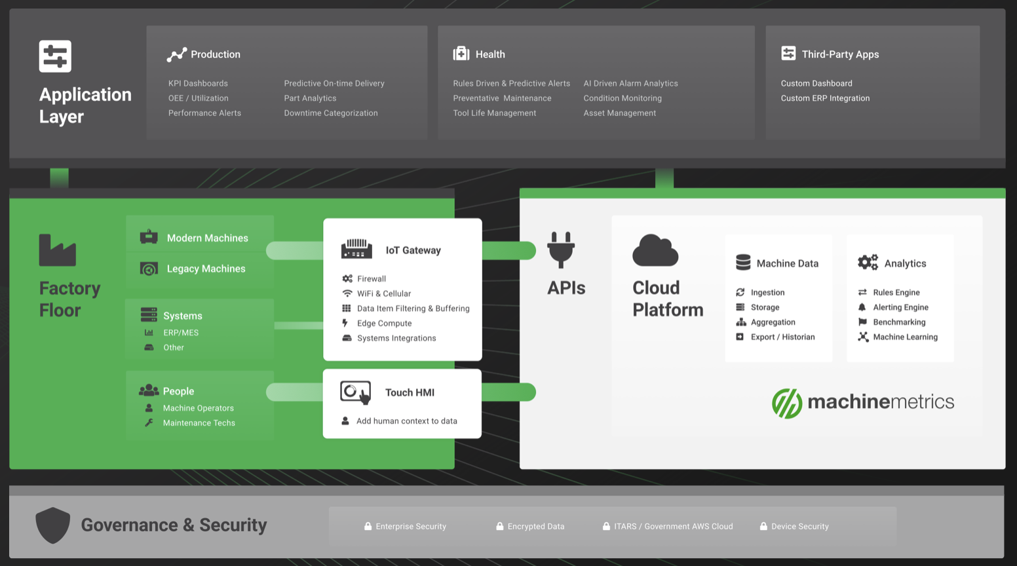Click the Production chart icon
Image resolution: width=1017 pixels, height=566 pixels.
click(x=177, y=54)
